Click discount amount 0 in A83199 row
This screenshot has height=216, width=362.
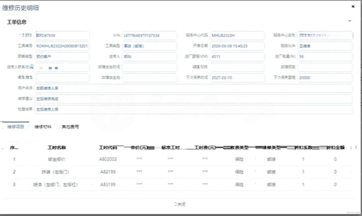[x=335, y=184]
